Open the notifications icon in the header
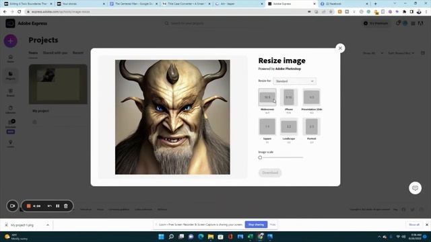The height and width of the screenshot is (242, 431). coord(398,24)
